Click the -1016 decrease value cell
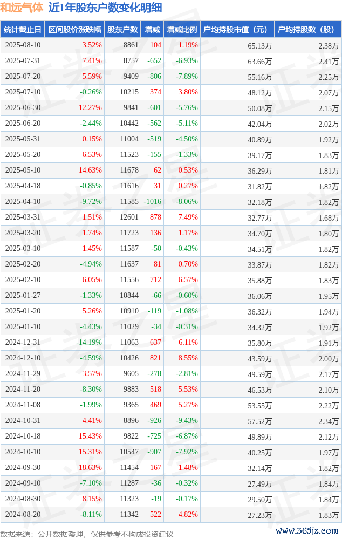The width and height of the screenshot is (342, 539). [x=153, y=201]
